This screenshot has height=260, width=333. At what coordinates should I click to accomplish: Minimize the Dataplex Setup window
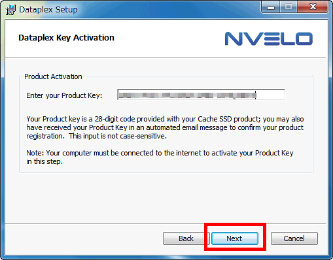[271, 8]
